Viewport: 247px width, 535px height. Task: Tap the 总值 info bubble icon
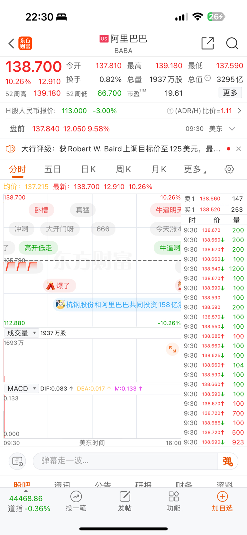[x=208, y=78]
